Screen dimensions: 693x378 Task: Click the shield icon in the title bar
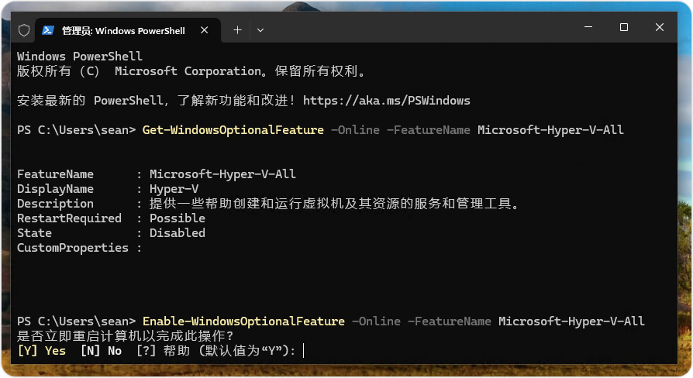[24, 30]
